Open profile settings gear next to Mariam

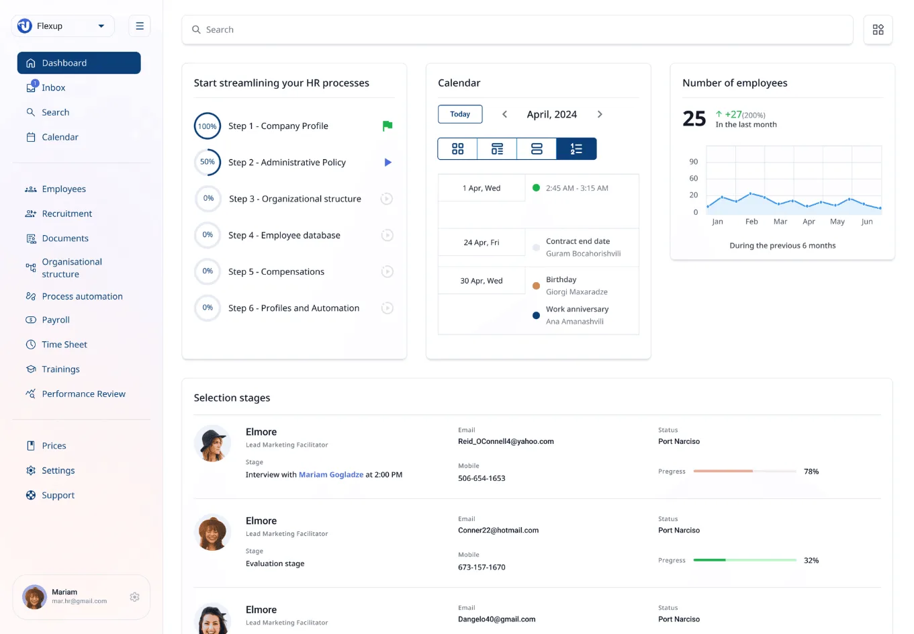pyautogui.click(x=134, y=597)
